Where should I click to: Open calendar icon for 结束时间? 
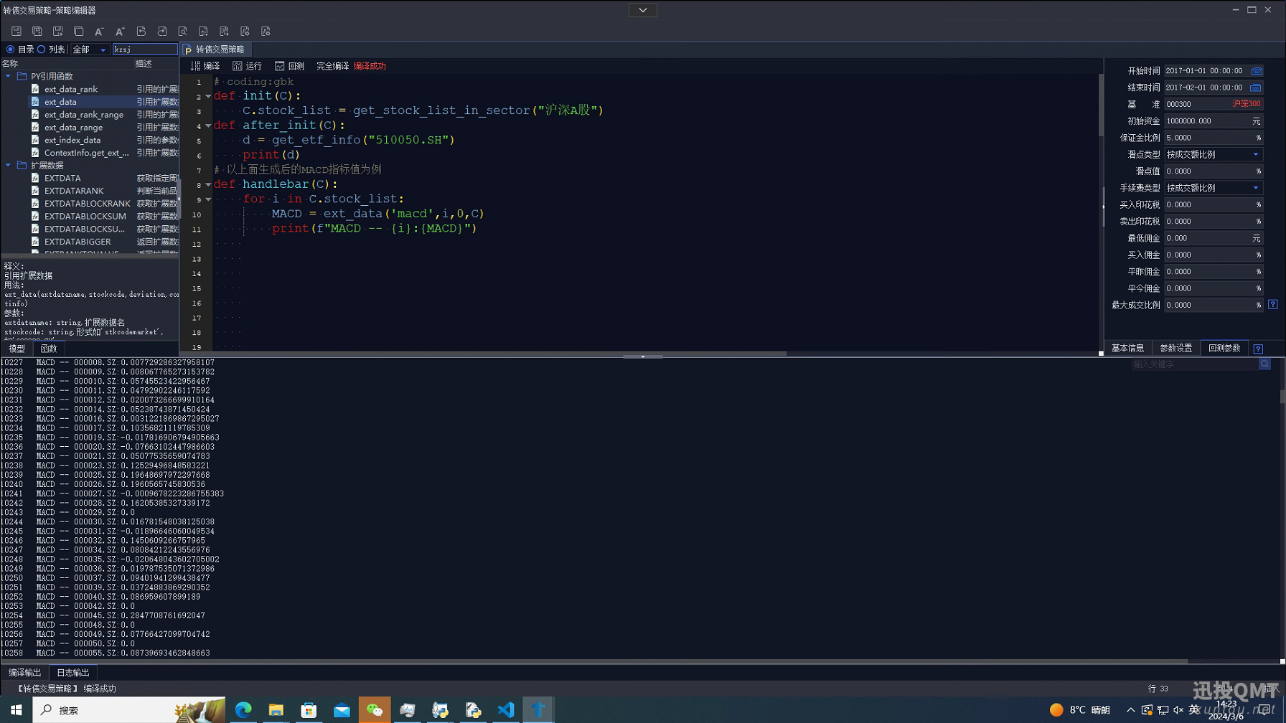pos(1256,88)
